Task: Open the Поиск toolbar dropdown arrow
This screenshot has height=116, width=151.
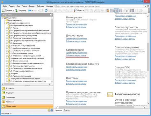Action: 83,11
